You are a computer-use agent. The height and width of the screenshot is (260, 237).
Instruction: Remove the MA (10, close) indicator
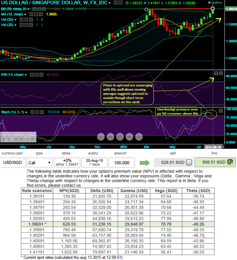(x=41, y=14)
